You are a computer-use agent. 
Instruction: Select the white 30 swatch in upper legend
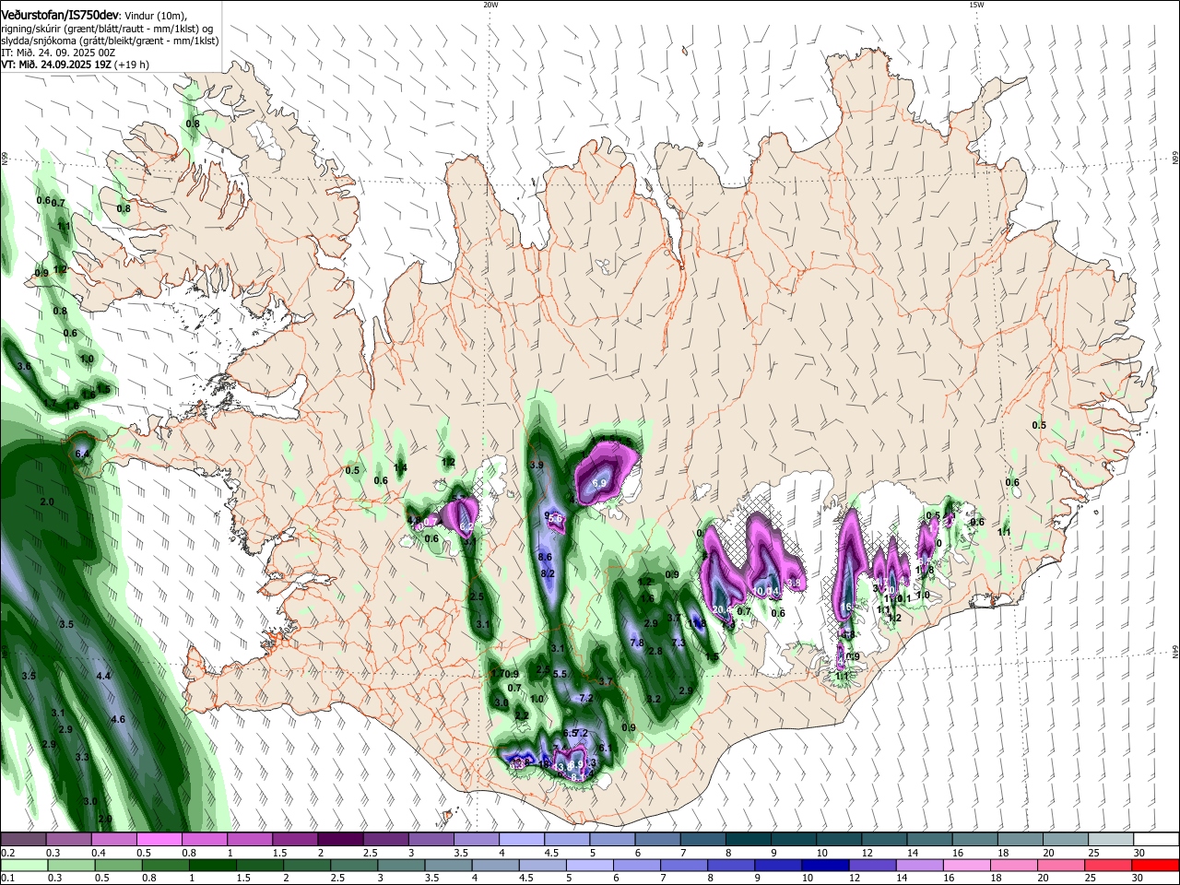tap(1157, 840)
